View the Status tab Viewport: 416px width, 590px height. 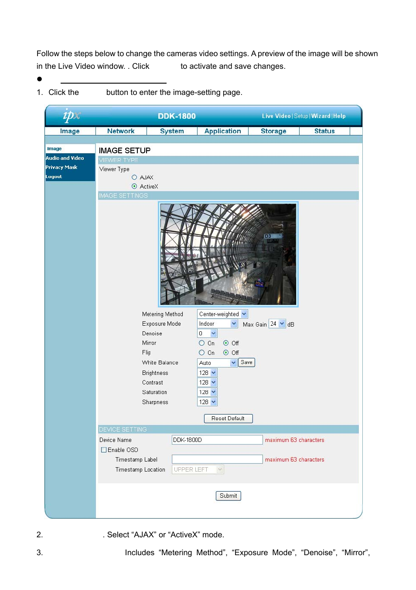click(x=324, y=131)
